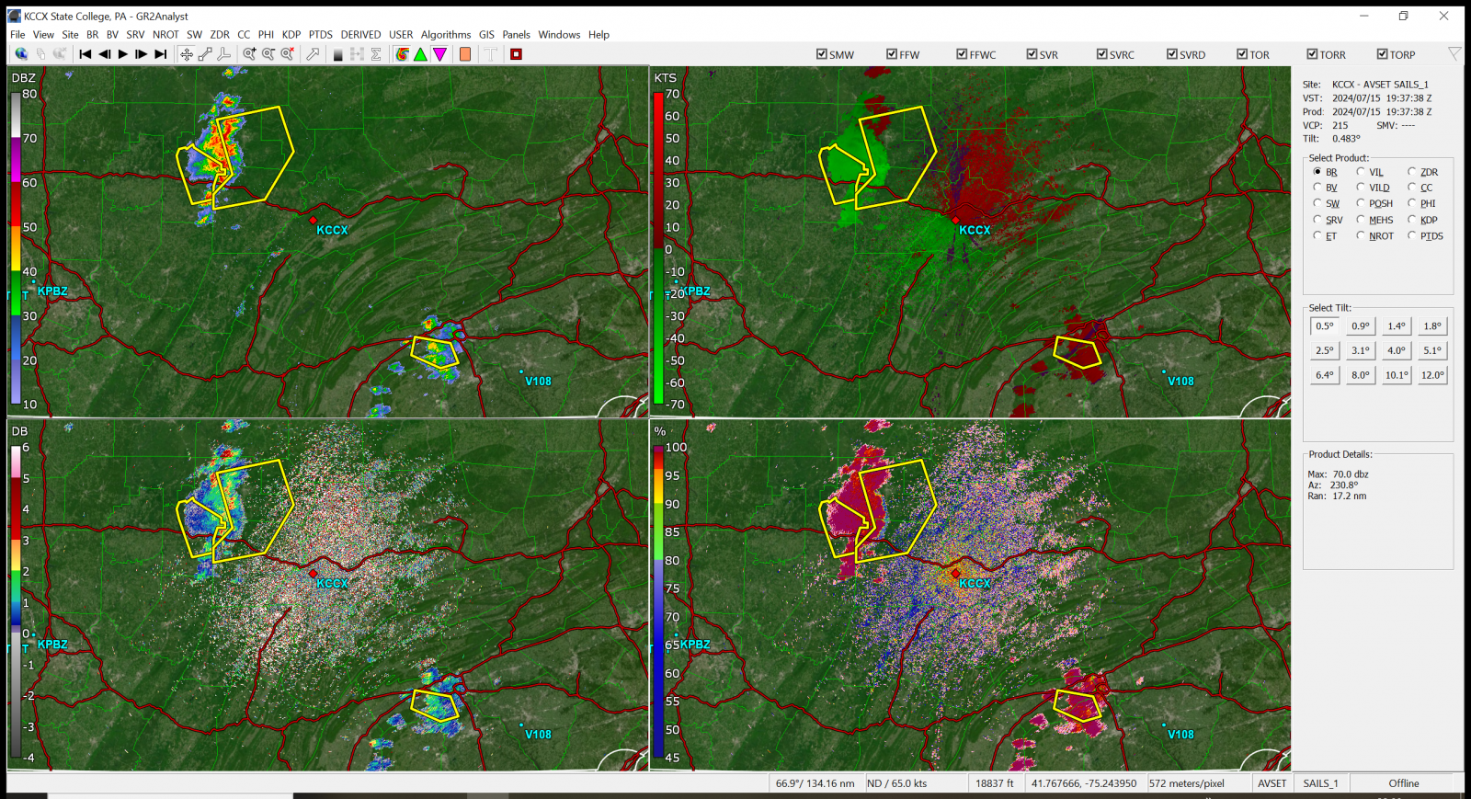Click the DBZ reflectivity color scale

pos(16,248)
